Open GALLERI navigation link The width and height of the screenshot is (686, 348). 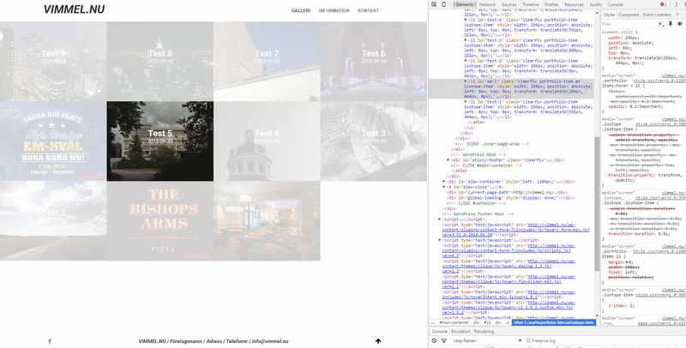301,10
